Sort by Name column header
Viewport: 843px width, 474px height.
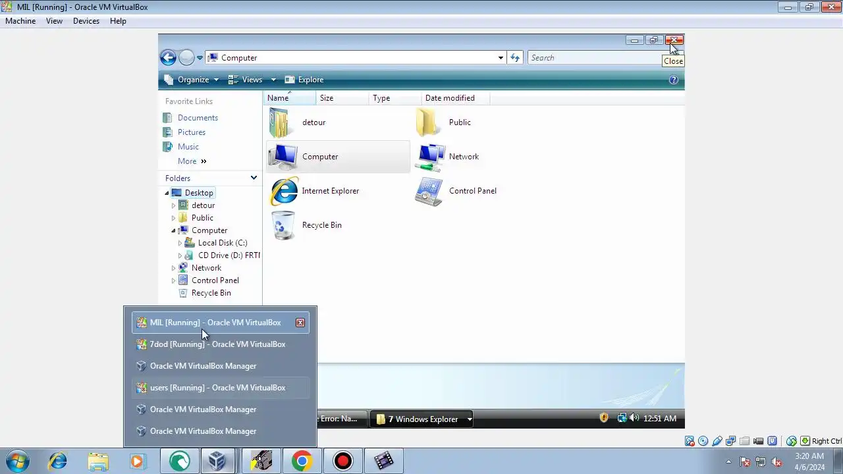point(290,98)
